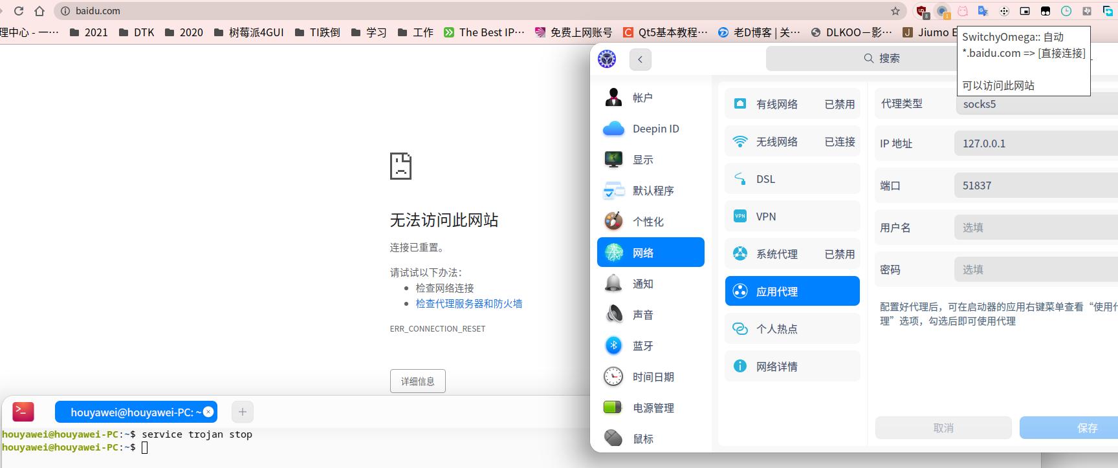
Task: Click the 用户名 input field
Action: [1036, 228]
